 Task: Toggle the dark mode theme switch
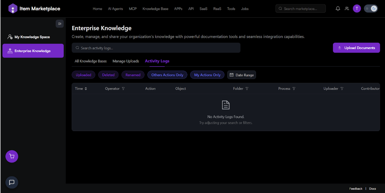371,9
